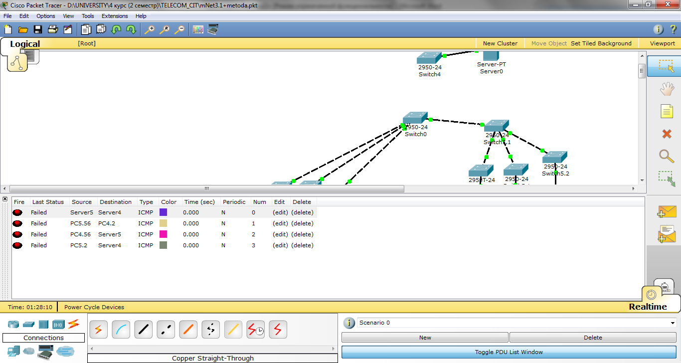Fire the PC5.2 to Server4 PDU
The width and height of the screenshot is (681, 363).
click(17, 245)
